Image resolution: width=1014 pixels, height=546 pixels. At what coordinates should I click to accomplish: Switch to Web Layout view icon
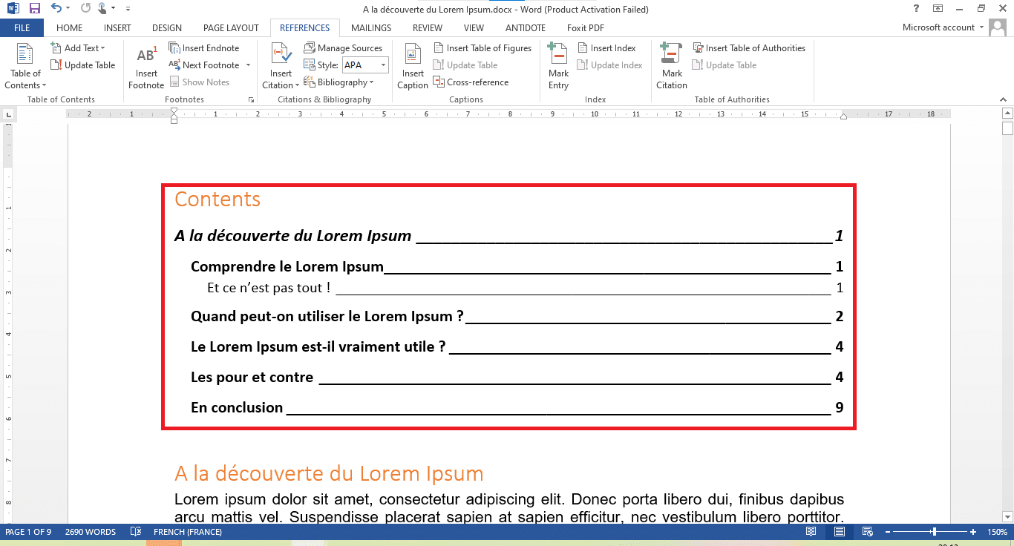867,532
